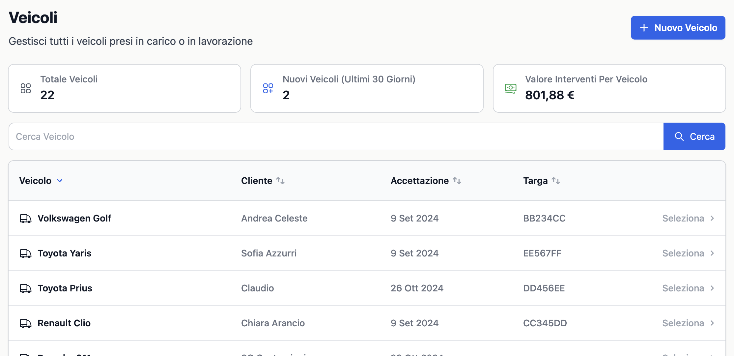Image resolution: width=734 pixels, height=356 pixels.
Task: Click the Nuovi Veicoli (Ultimi 30 Giorni) card
Action: point(367,88)
